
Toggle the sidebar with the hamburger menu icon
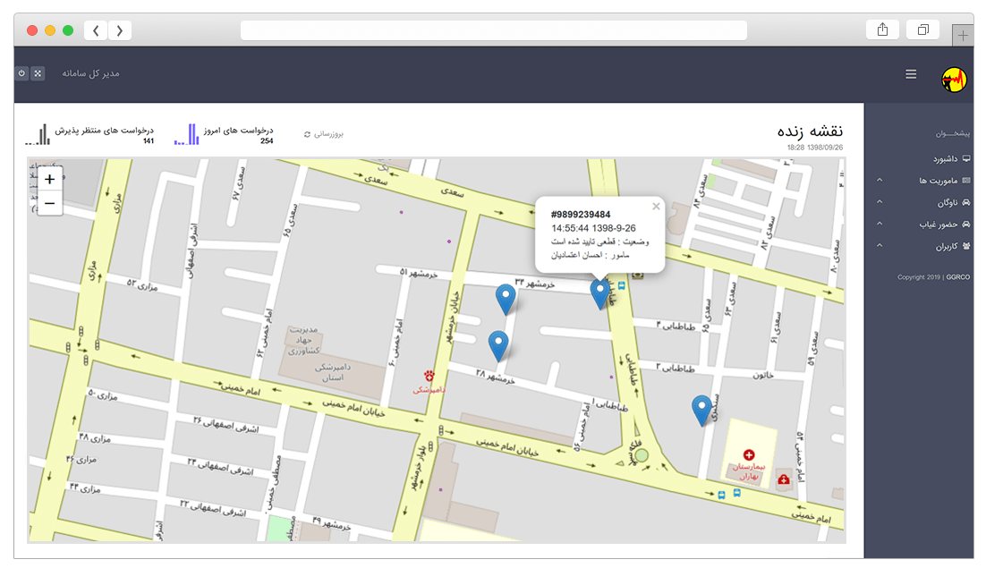pyautogui.click(x=911, y=73)
